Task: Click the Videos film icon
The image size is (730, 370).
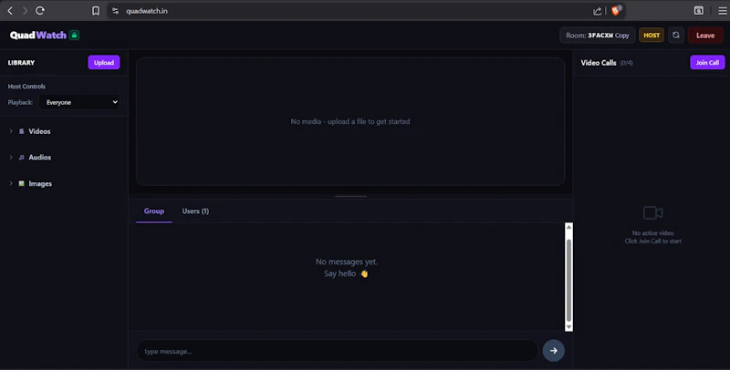Action: (21, 131)
